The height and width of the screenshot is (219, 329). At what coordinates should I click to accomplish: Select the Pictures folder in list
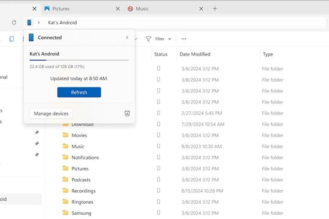point(80,169)
